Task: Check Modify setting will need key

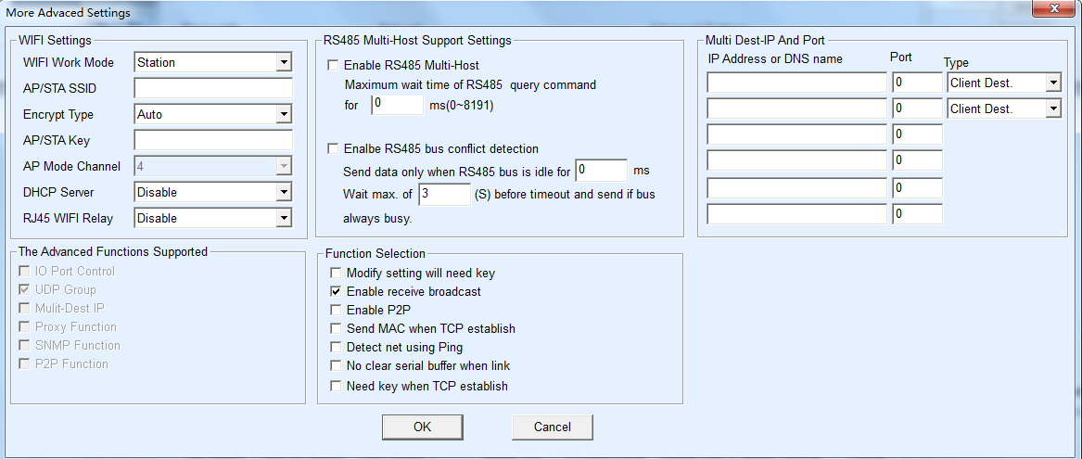Action: click(337, 274)
